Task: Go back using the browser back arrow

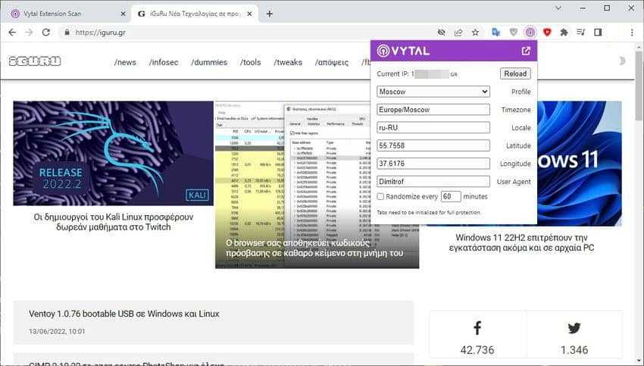Action: [12, 32]
